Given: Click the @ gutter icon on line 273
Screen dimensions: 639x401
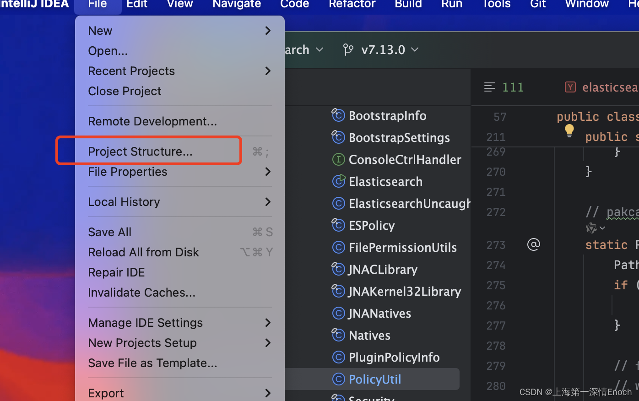Looking at the screenshot, I should pyautogui.click(x=534, y=244).
